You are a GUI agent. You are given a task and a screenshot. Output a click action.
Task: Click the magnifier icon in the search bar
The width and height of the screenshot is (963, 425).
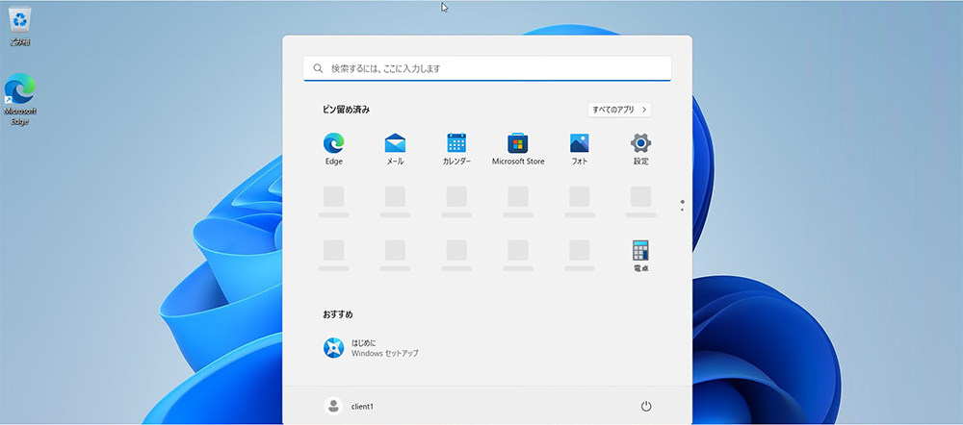pos(318,69)
